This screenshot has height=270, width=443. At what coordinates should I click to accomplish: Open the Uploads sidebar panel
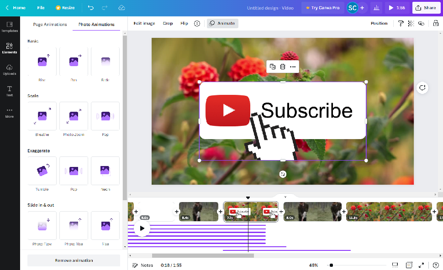tap(10, 70)
